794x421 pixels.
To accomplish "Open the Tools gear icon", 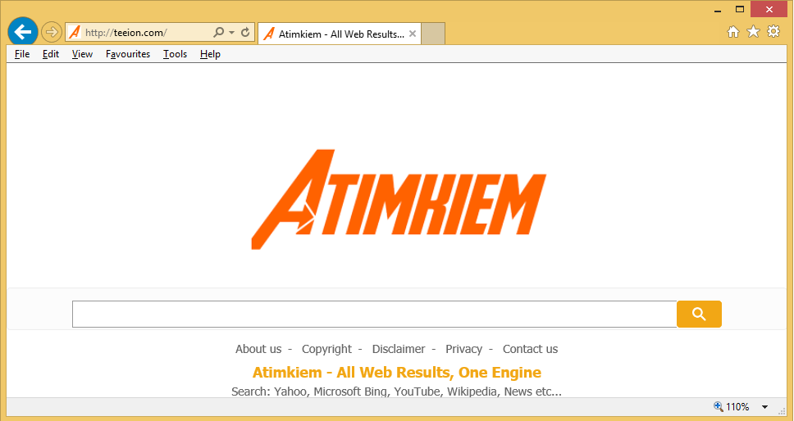I will pos(773,31).
